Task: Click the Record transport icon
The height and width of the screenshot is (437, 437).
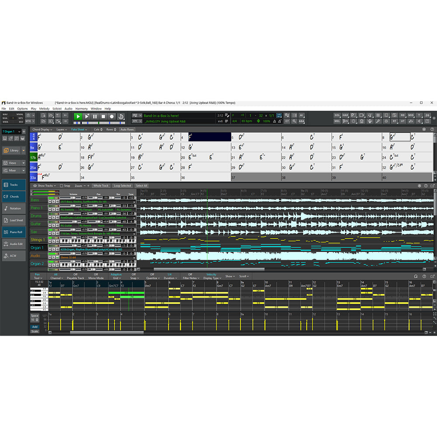Action: (112, 116)
